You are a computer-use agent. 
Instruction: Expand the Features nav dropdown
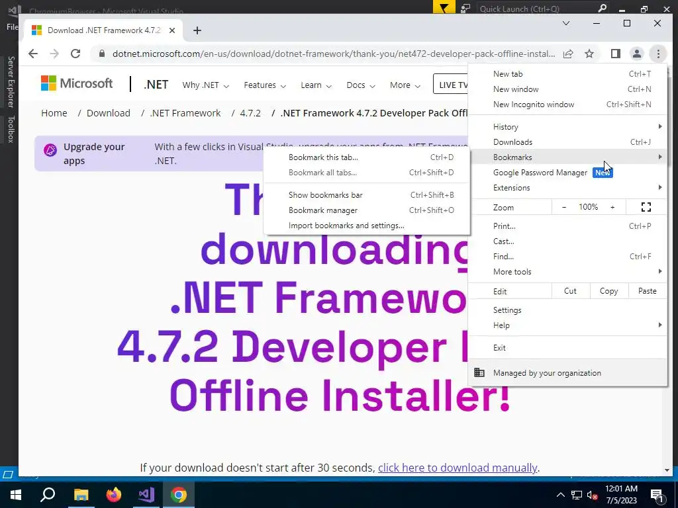tap(265, 85)
